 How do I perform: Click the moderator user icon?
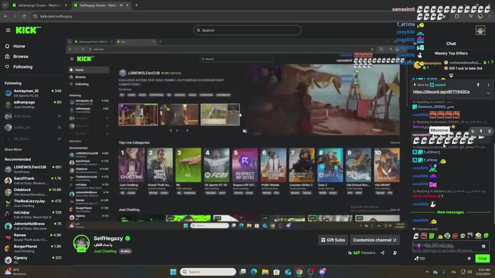(395, 253)
